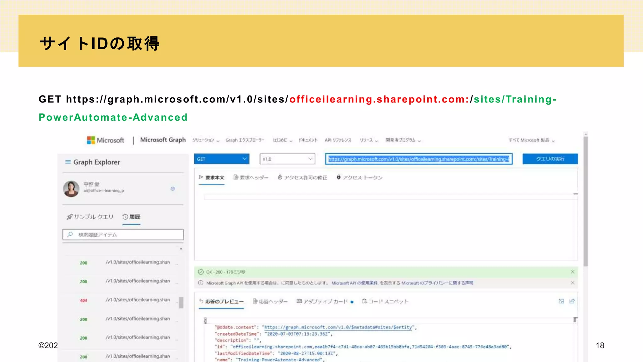Click the OK status checkmark icon
This screenshot has width=643, height=362.
[x=201, y=272]
